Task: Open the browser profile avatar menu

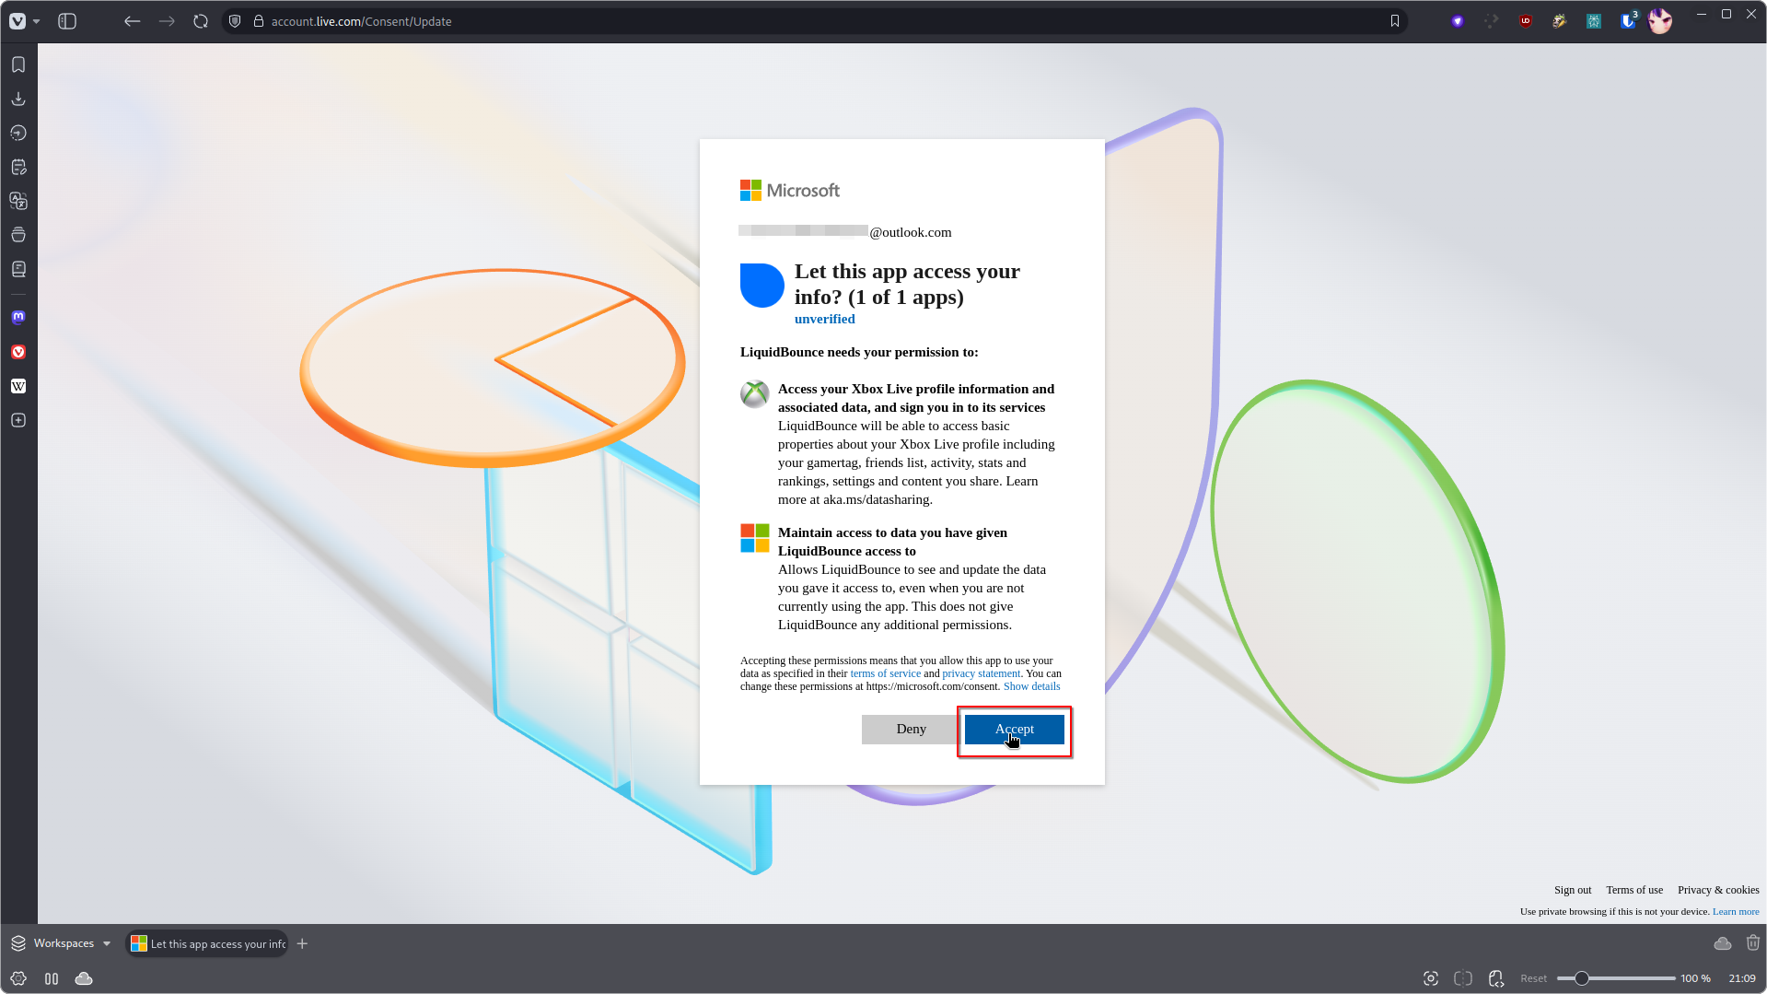Action: point(1660,20)
